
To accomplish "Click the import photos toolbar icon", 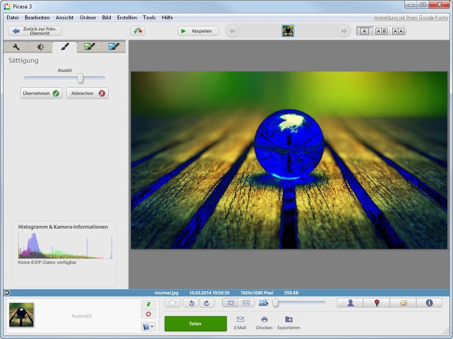I will (138, 31).
